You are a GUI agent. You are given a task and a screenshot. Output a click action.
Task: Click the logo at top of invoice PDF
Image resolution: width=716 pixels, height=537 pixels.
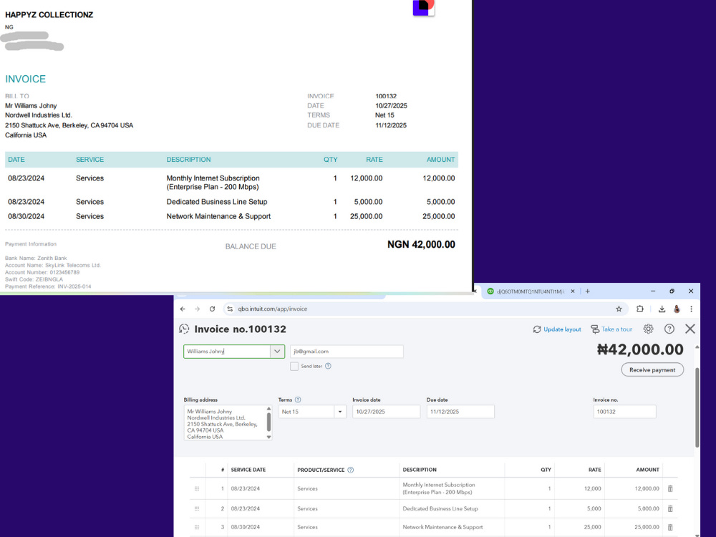[424, 7]
